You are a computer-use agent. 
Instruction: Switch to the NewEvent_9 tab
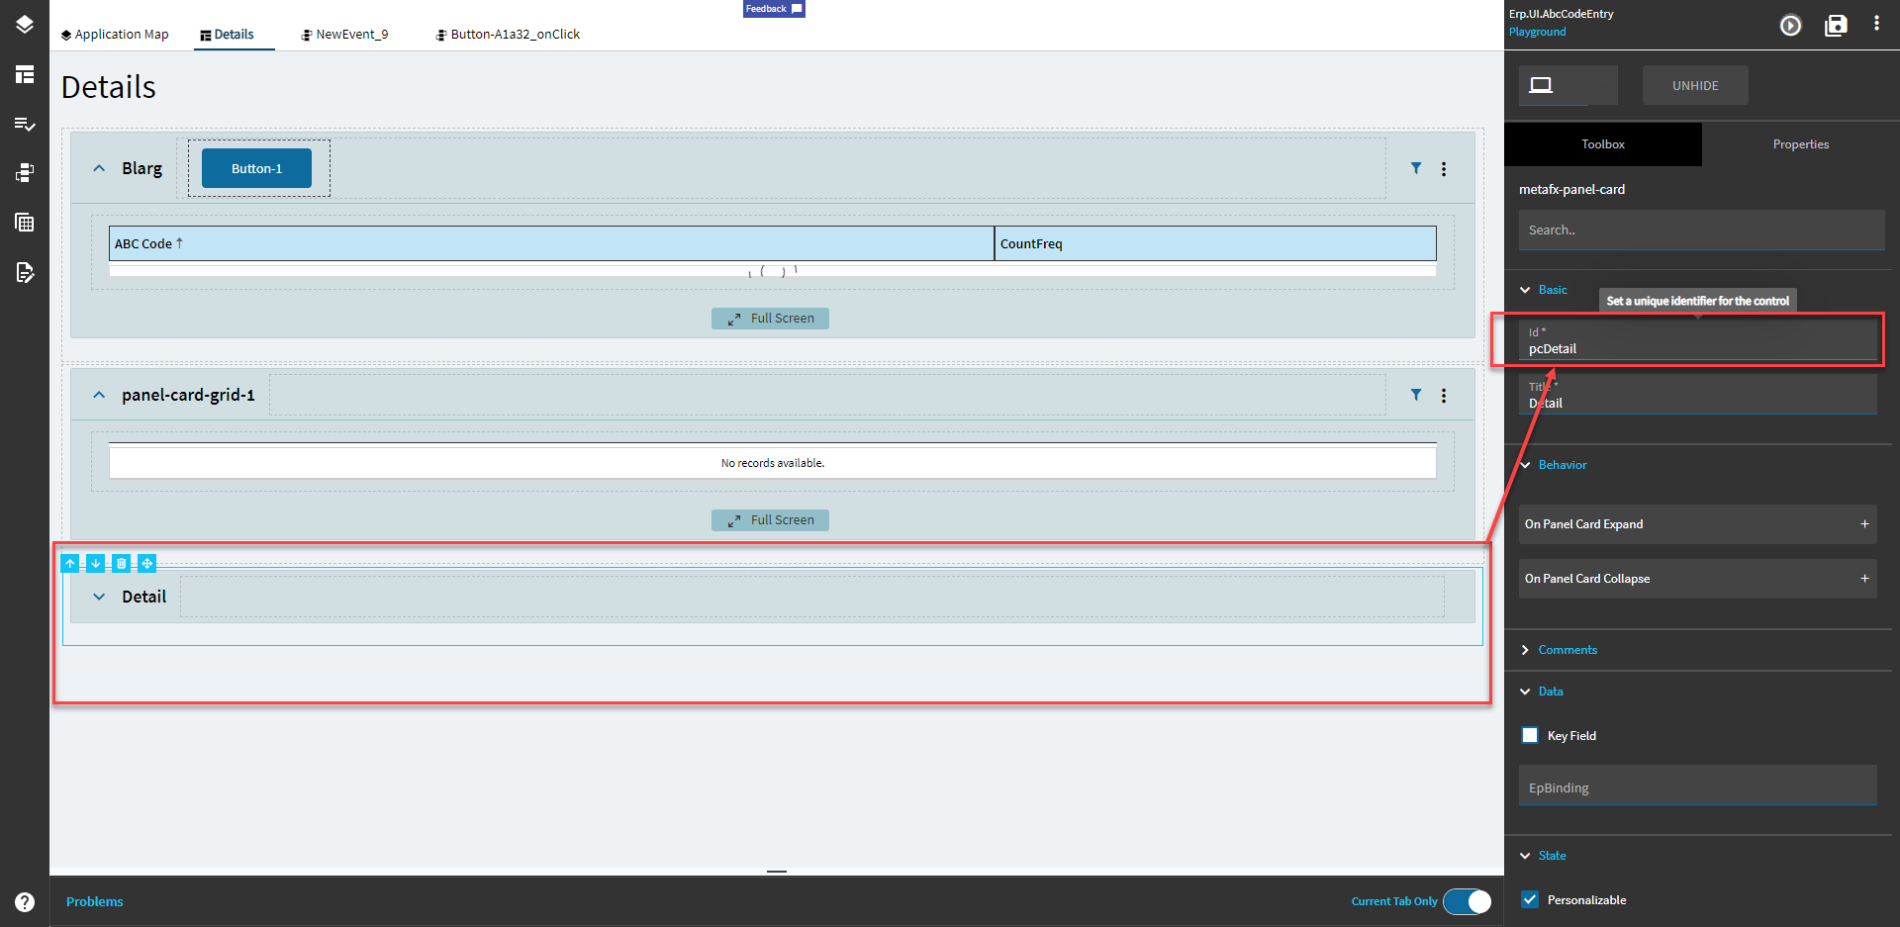344,34
